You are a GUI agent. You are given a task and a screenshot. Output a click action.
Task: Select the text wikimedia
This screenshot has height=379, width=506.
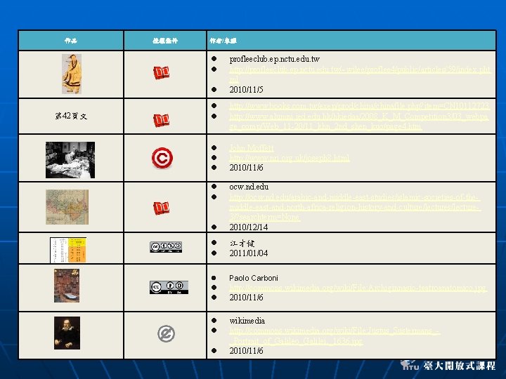(247, 321)
